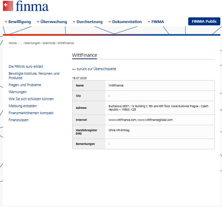Click the Handelsregister (HR) label
The width and height of the screenshot is (222, 207).
tap(87, 132)
